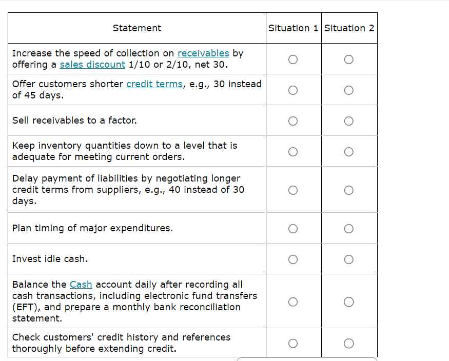The width and height of the screenshot is (449, 361).
Task: Select Situation 1 for selling receivables to a factor
Action: [x=293, y=121]
